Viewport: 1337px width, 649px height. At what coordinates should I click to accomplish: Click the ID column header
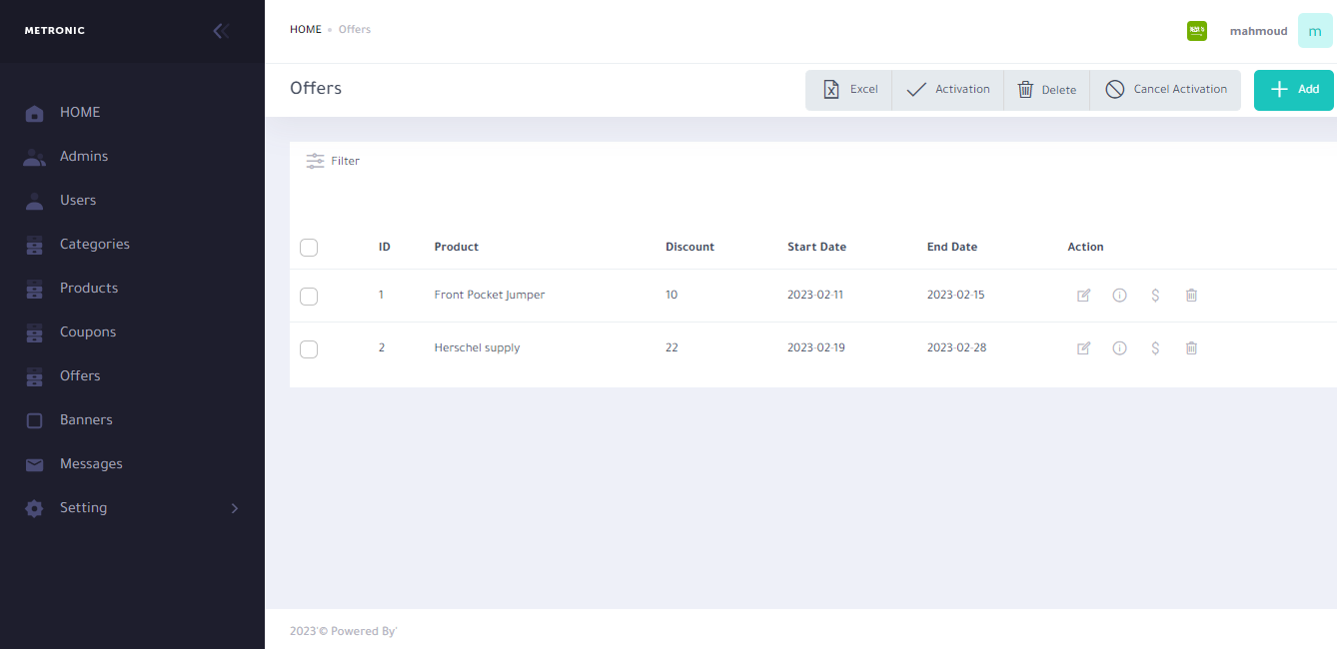[x=385, y=247]
